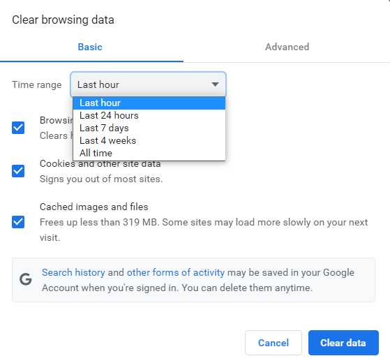Viewport: 390px width, 363px height.
Task: Uncheck Cached images and files checkbox
Action: (18, 222)
